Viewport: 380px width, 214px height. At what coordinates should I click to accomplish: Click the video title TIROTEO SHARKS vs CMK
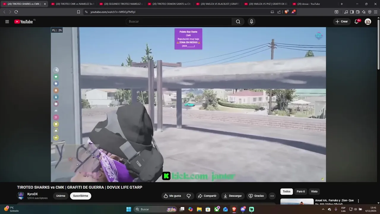coord(80,187)
